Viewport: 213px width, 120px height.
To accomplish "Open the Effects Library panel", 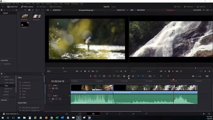I will (x=27, y=7).
